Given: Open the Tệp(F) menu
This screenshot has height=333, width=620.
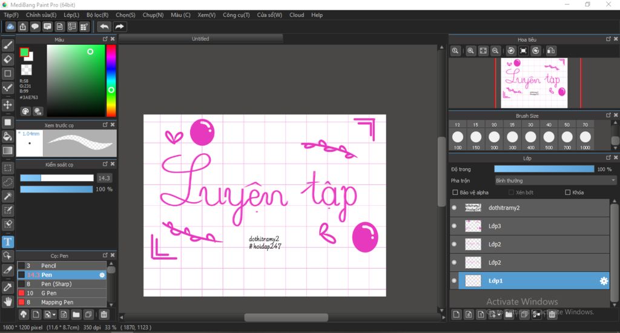Looking at the screenshot, I should [11, 15].
